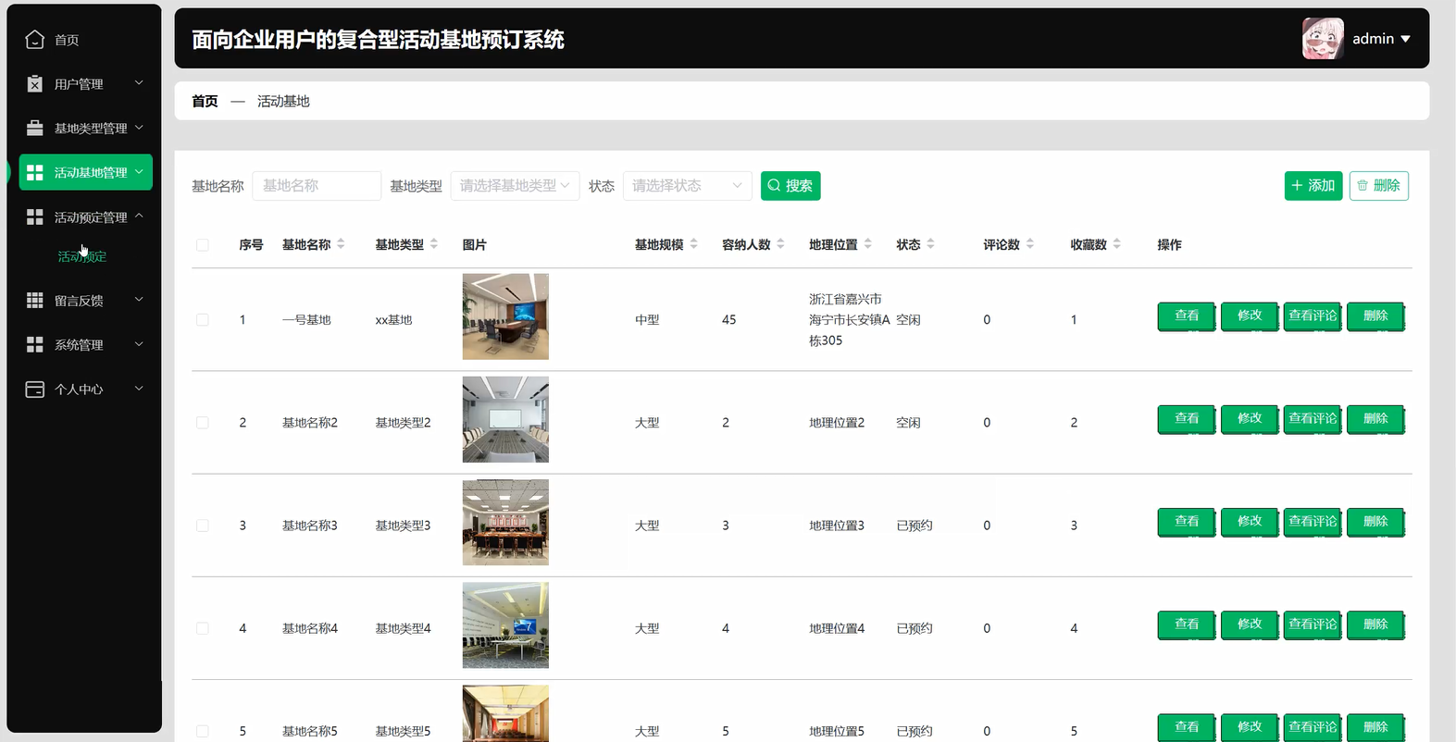Sort by 收藏数 column arrows
The image size is (1456, 742).
1116,244
